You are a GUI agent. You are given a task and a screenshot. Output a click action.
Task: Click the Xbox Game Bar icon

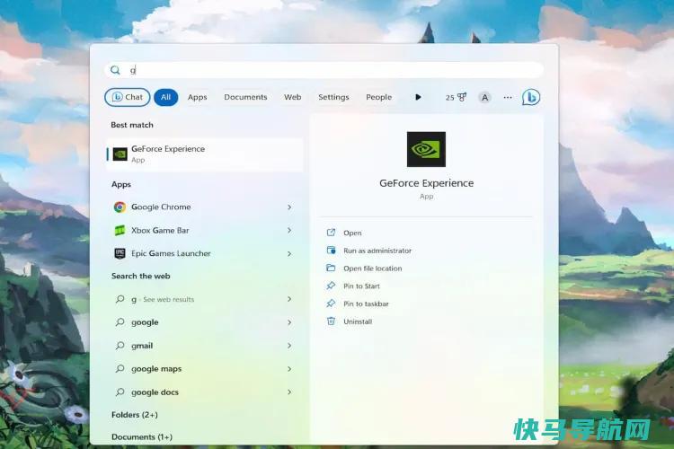(120, 230)
